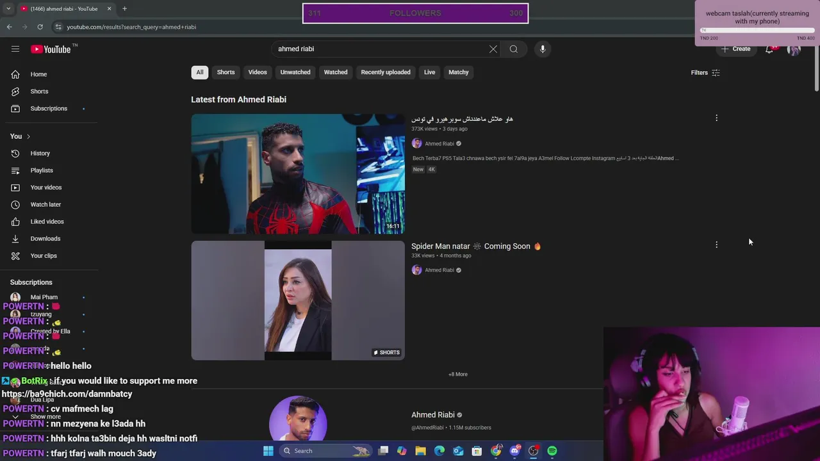Open more options for Spider Man short
820x461 pixels.
click(716, 245)
